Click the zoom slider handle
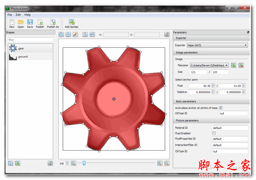Viewport: 256px width, 180px height. point(84,163)
